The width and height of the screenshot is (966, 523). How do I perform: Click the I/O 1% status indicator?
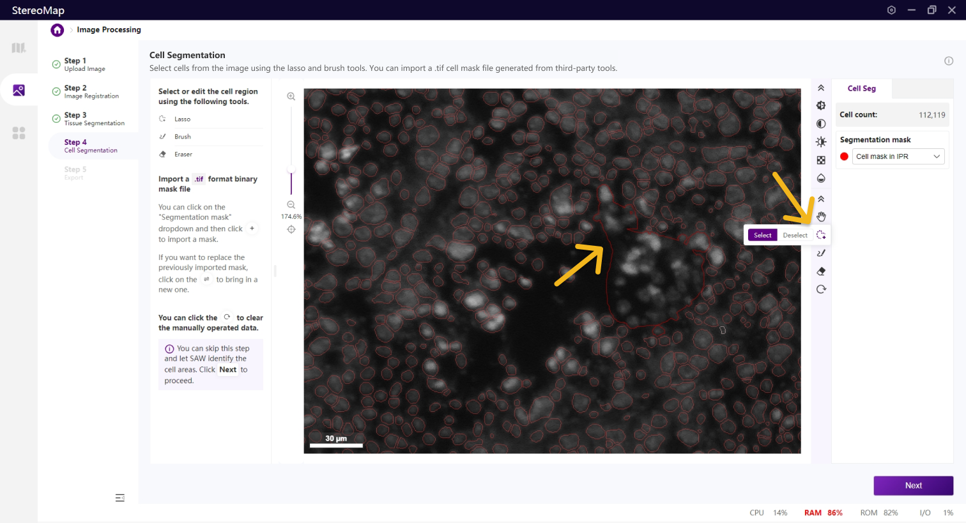click(x=937, y=513)
